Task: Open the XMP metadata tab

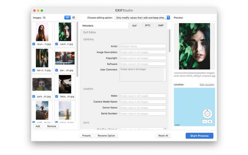Action: pyautogui.click(x=161, y=25)
